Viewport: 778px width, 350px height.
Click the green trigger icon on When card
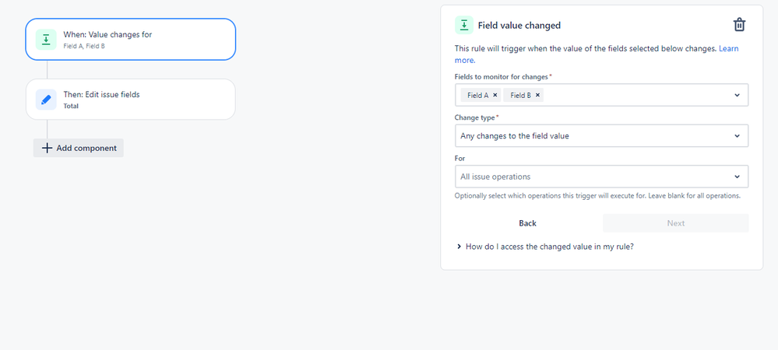[46, 40]
